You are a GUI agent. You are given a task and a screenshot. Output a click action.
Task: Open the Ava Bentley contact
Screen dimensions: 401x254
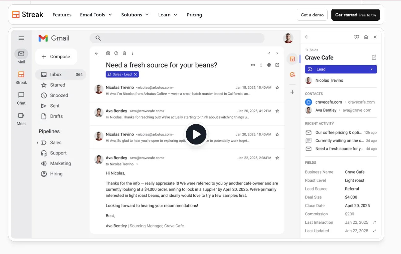(338, 110)
